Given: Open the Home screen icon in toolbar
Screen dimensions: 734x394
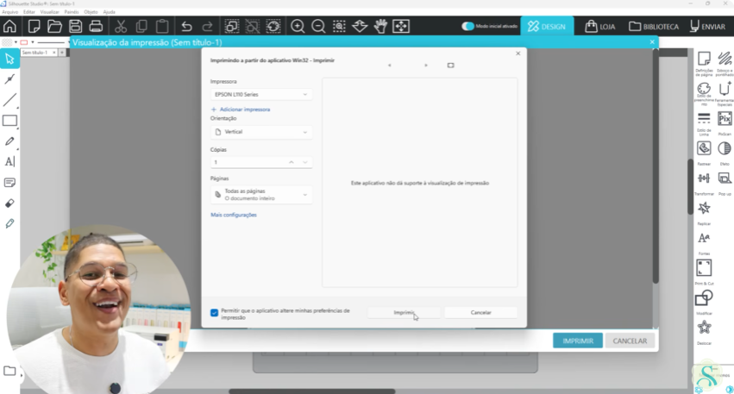Looking at the screenshot, I should [x=9, y=26].
